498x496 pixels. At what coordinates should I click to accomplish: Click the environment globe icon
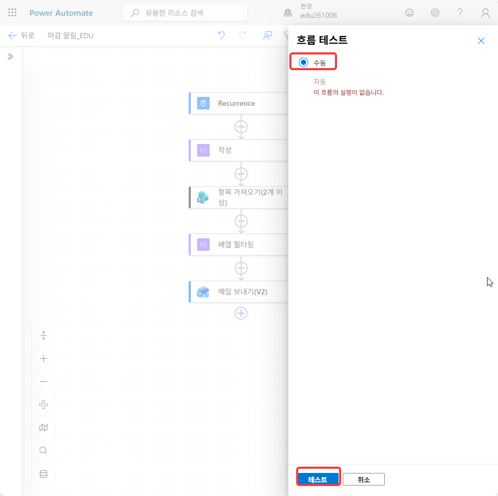click(288, 13)
